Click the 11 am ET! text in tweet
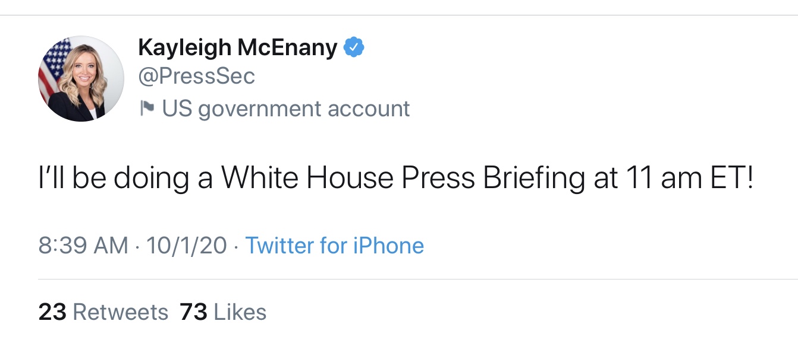Image resolution: width=798 pixels, height=343 pixels. [690, 177]
